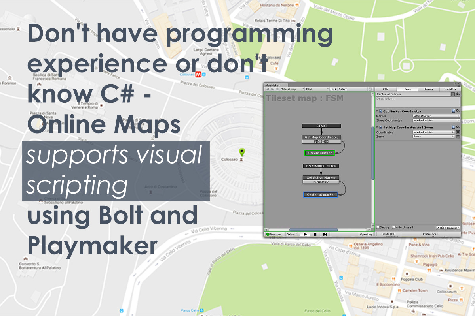Open the Tileset map object dropdown
Image resolution: width=475 pixels, height=316 pixels.
[292, 89]
